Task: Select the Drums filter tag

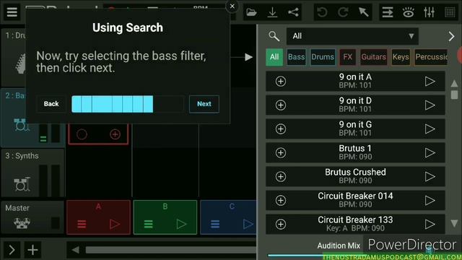Action: pyautogui.click(x=323, y=57)
